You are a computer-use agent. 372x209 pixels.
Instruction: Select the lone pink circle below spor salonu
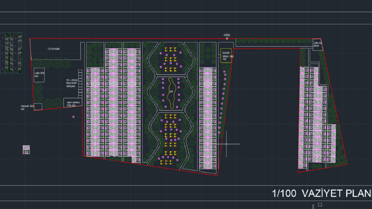click(73, 117)
